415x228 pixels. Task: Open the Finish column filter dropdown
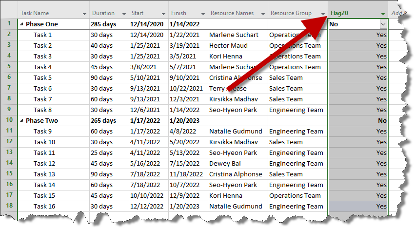(203, 14)
